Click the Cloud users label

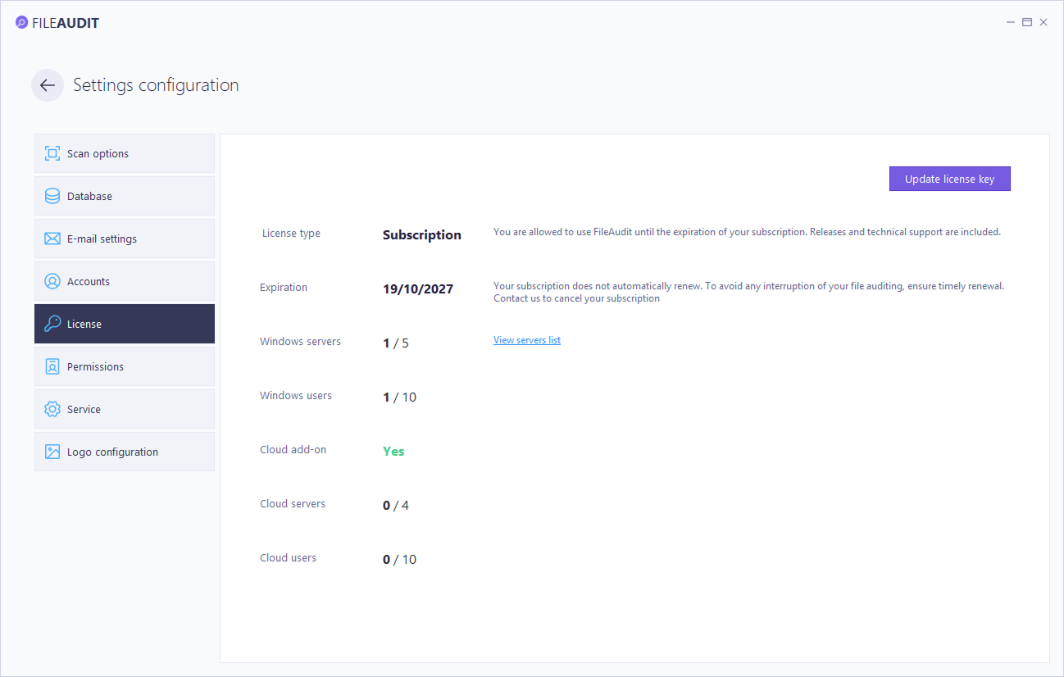pyautogui.click(x=288, y=558)
